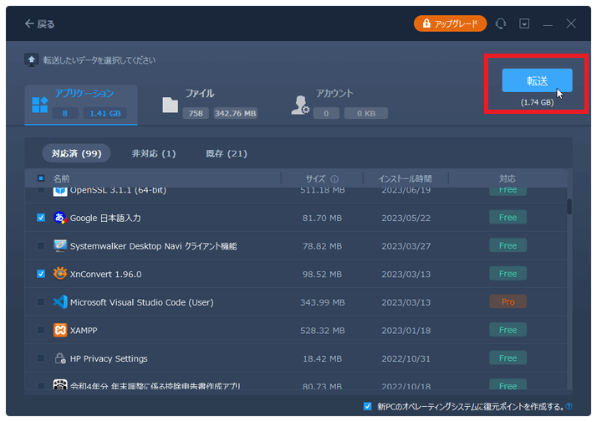Screen dimensions: 597x422
Task: Open the title bar dropdown menu icon
Action: [x=524, y=24]
